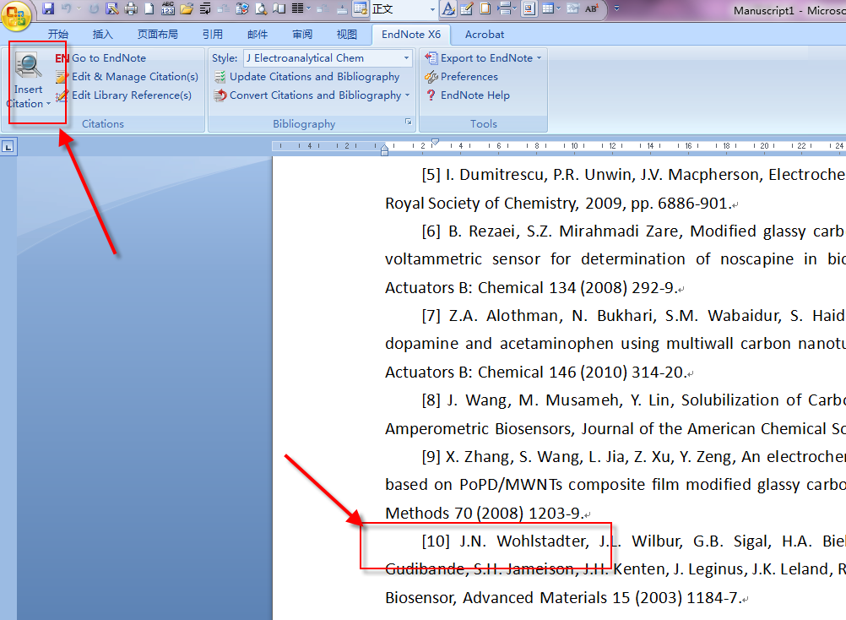846x620 pixels.
Task: Open the 正文 style dropdown in quick toolbar
Action: (432, 9)
